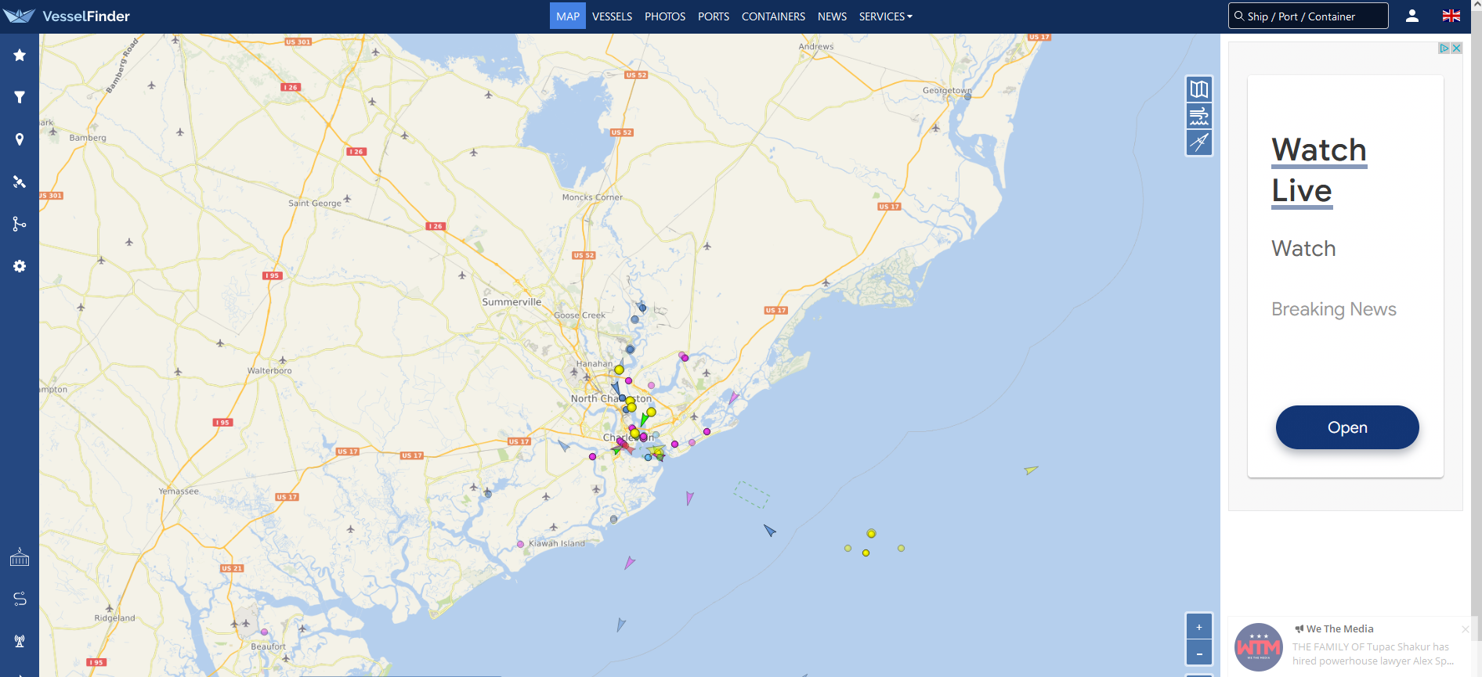The width and height of the screenshot is (1482, 677).
Task: Click the Open button in the ad
Action: point(1347,427)
